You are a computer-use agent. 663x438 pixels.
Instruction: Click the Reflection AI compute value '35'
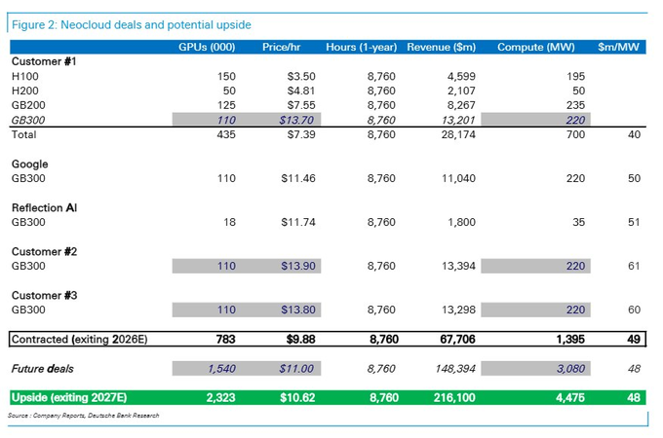click(x=579, y=222)
